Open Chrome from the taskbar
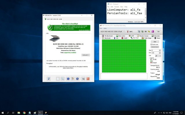The image size is (185, 115). point(24,113)
